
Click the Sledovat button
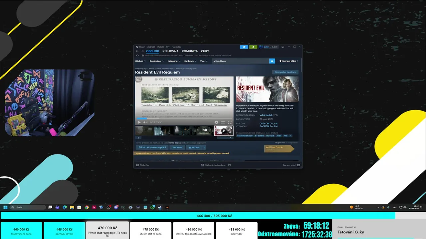click(177, 147)
